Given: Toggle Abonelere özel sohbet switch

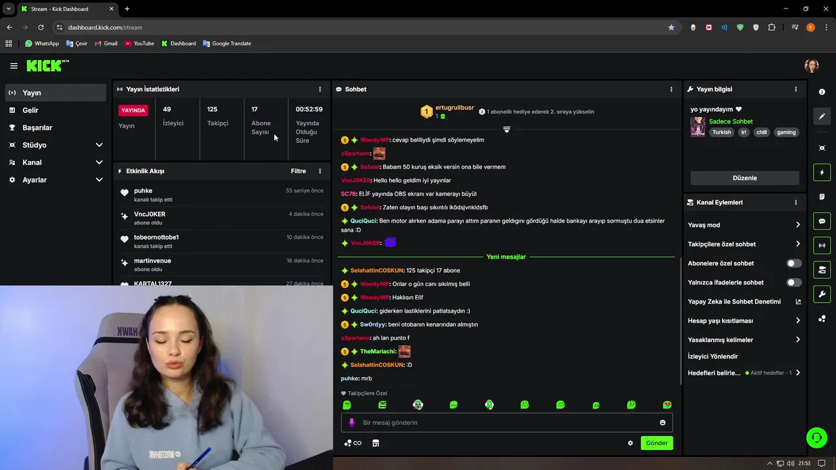Looking at the screenshot, I should point(794,263).
